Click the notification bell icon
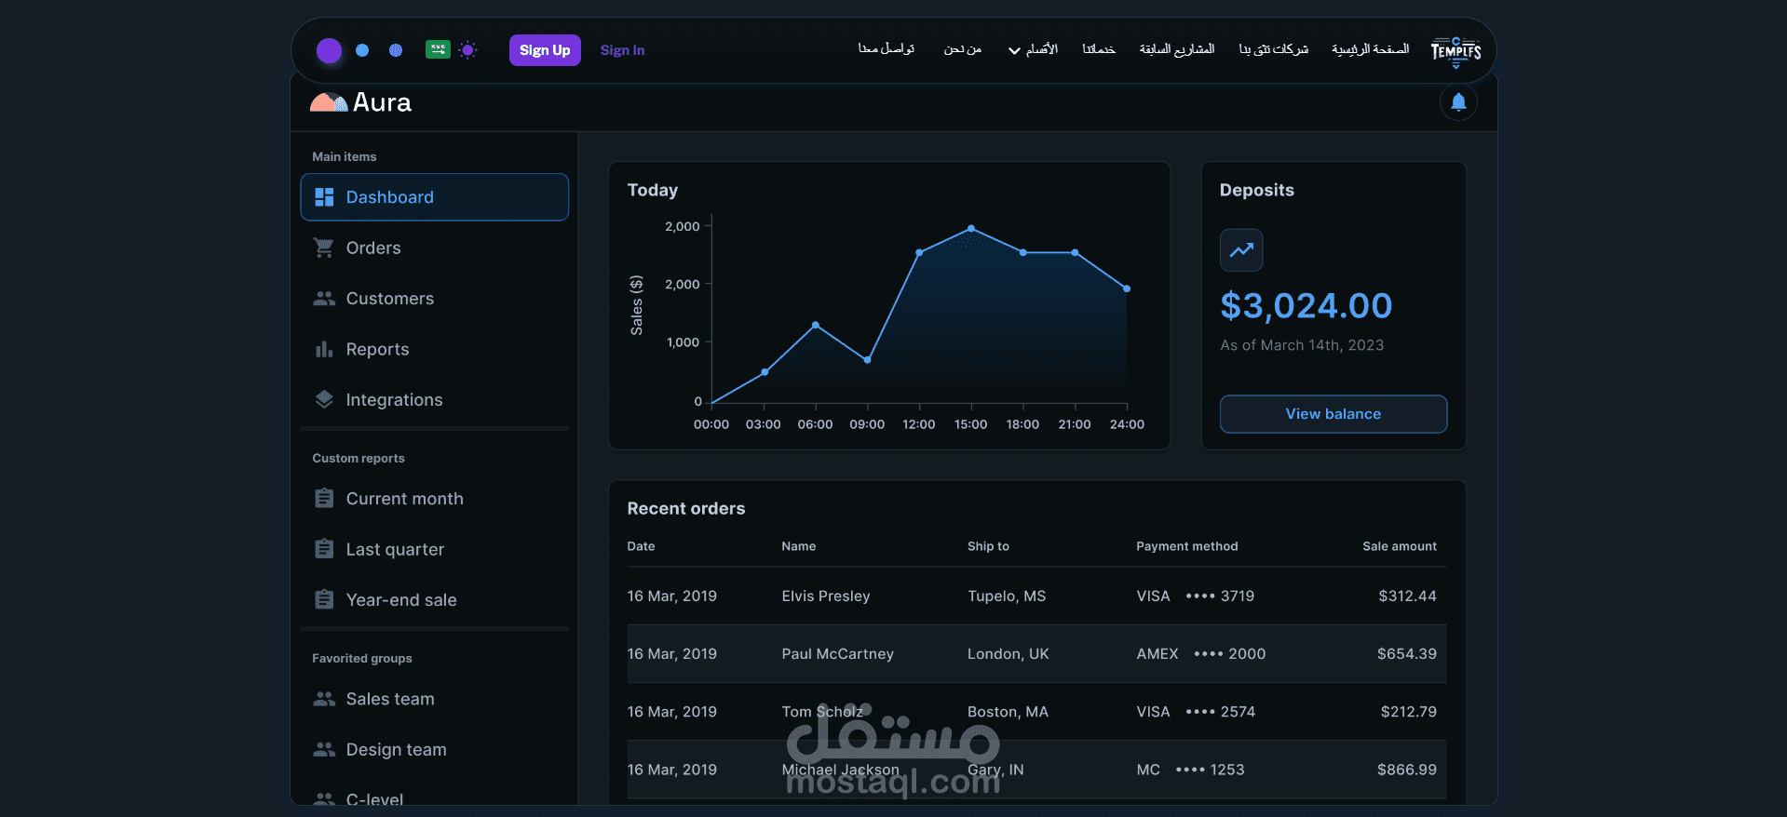This screenshot has width=1787, height=817. (1458, 102)
